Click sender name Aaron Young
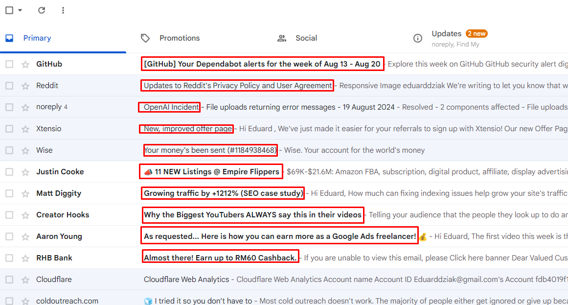This screenshot has width=568, height=305. 59,236
